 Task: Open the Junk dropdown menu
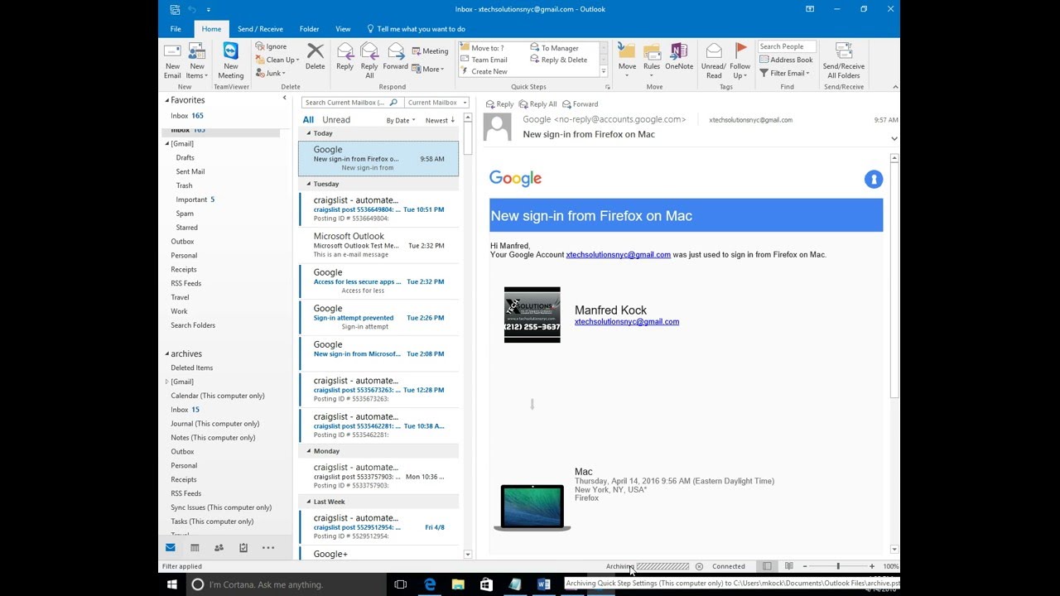tap(271, 73)
